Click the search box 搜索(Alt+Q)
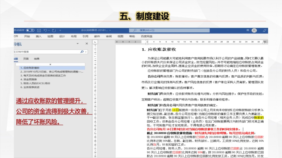 tap(169, 30)
